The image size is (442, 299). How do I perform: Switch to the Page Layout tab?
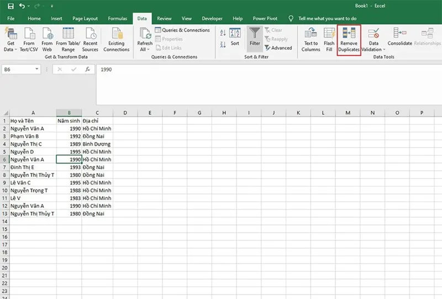(85, 19)
